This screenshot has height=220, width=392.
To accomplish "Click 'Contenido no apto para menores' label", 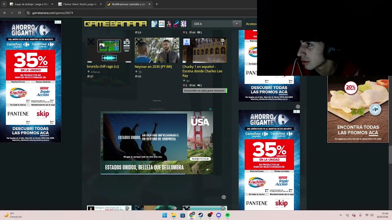I will (x=204, y=90).
